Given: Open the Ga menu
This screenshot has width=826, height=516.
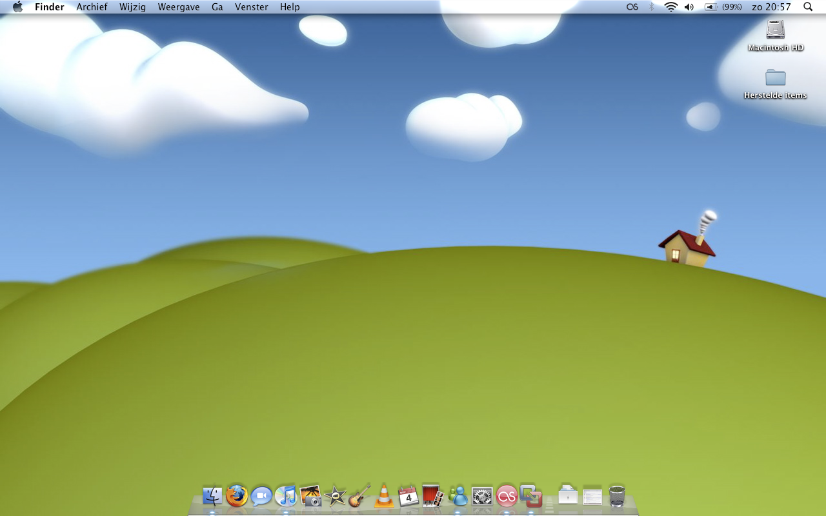Looking at the screenshot, I should coord(217,7).
